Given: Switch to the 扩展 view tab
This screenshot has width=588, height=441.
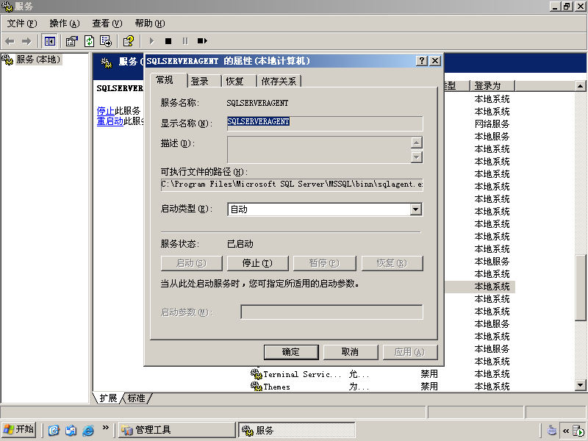Looking at the screenshot, I should (108, 398).
